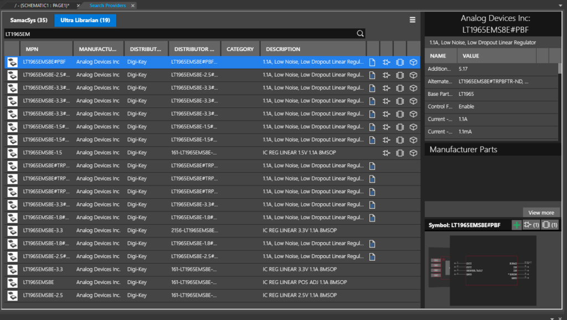The image size is (567, 320).
Task: Click symbol icon in LT1965EMS8E#PBF row
Action: pyautogui.click(x=386, y=62)
